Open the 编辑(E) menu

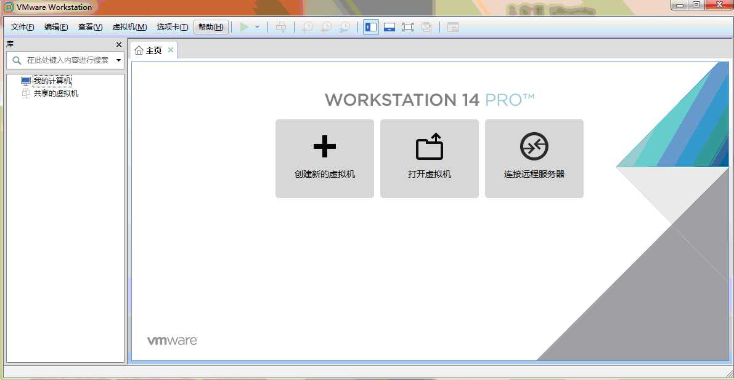56,27
